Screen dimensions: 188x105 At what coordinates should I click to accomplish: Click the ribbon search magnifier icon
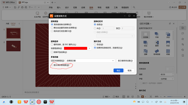point(134,7)
